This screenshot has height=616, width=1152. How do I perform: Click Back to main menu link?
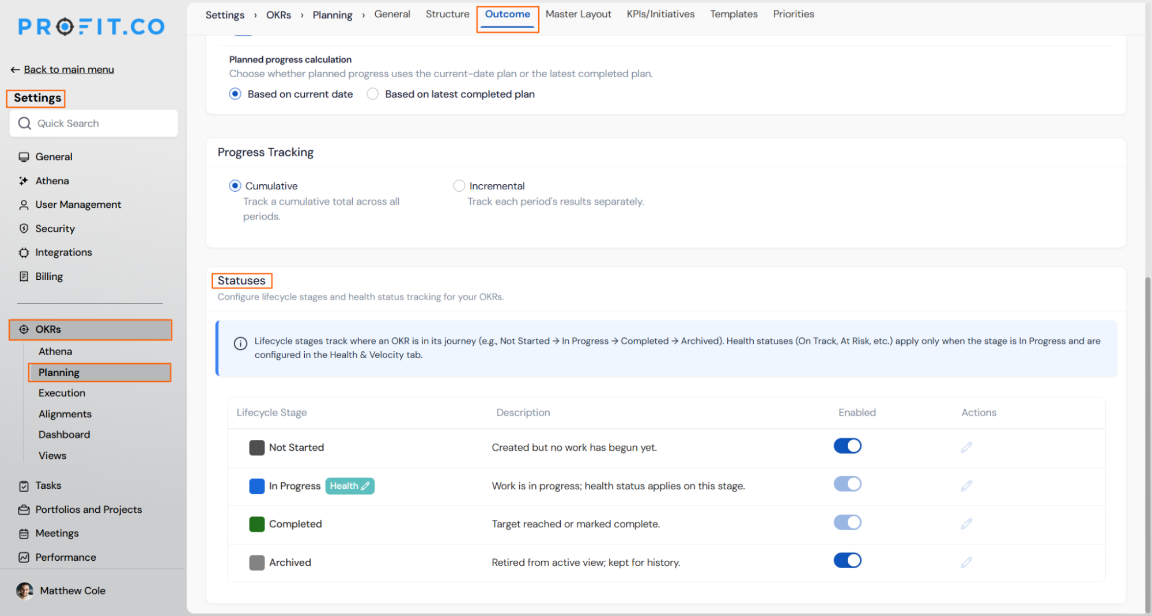point(69,70)
